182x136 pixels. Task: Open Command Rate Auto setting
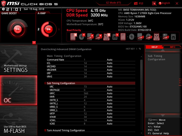[109, 60]
